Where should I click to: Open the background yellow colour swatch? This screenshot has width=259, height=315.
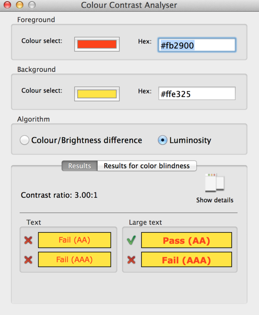(x=97, y=94)
